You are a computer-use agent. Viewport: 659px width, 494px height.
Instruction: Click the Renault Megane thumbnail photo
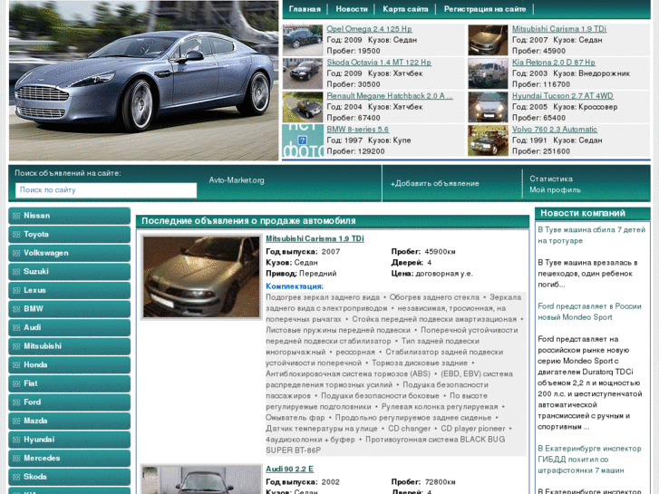tap(303, 107)
